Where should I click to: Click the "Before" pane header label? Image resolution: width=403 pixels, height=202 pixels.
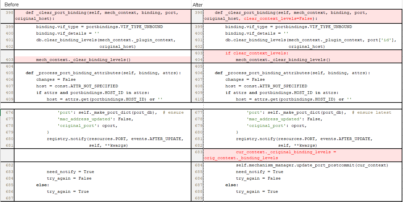(x=12, y=5)
